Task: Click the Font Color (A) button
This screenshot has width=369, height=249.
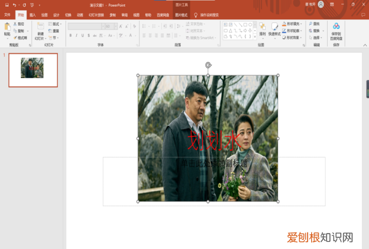Action: [130, 35]
